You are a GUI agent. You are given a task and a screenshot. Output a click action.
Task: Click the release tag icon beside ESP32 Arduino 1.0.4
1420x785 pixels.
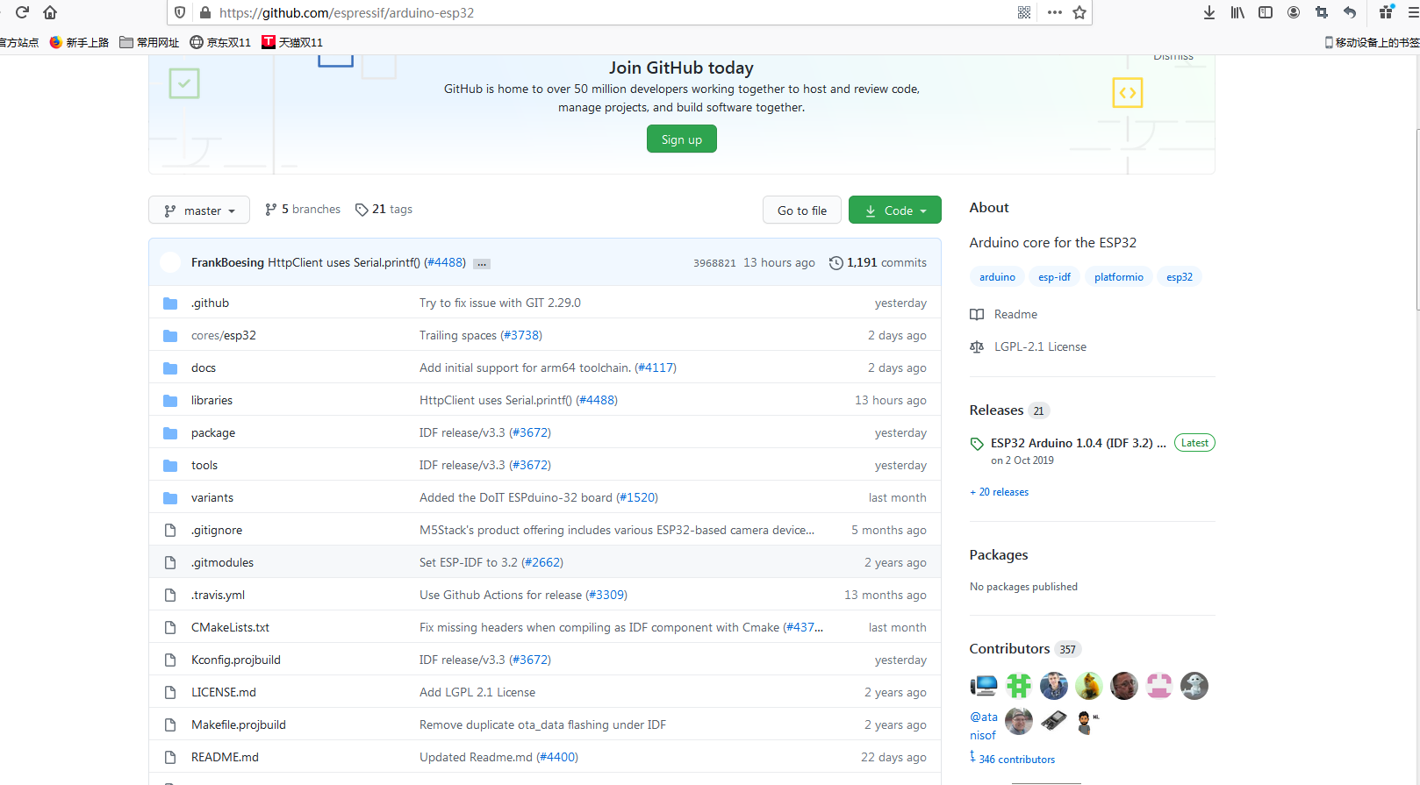(x=977, y=444)
